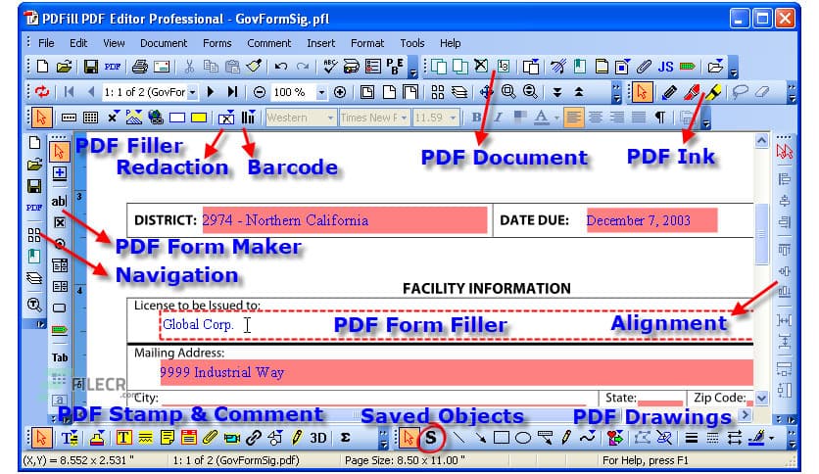
Task: Open the Redaction tool icon
Action: point(226,118)
